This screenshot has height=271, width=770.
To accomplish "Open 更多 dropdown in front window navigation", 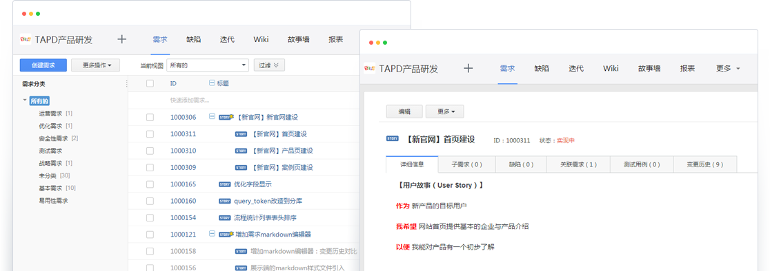I will tap(728, 69).
